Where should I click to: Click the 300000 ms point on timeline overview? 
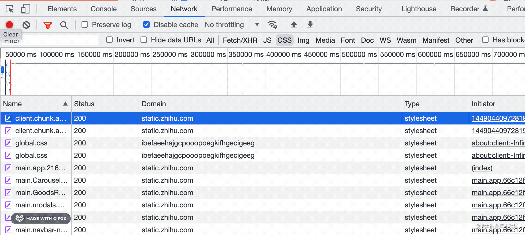(x=208, y=54)
